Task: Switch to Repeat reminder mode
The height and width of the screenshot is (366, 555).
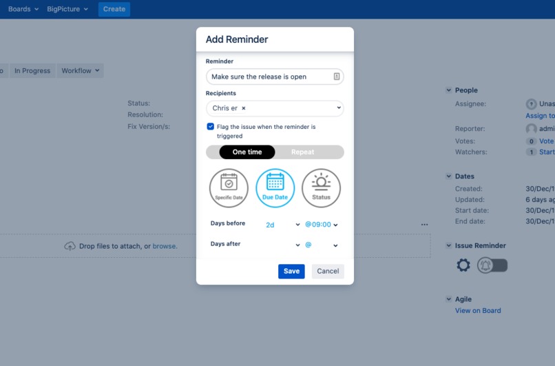Action: [x=302, y=152]
